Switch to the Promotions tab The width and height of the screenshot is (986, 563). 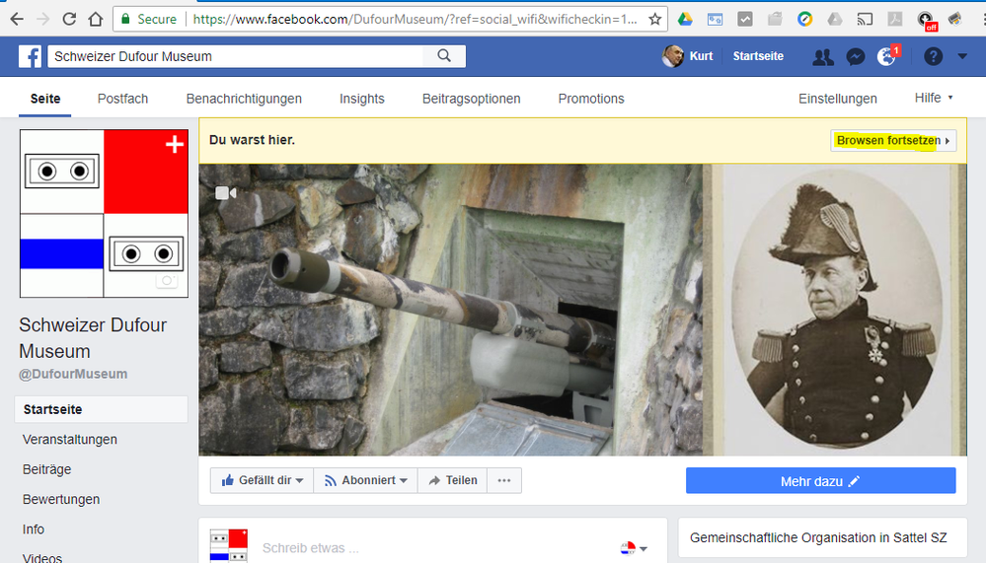(591, 99)
